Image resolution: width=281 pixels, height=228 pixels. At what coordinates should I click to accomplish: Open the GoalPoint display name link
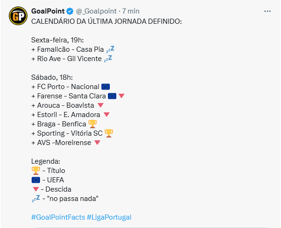pyautogui.click(x=48, y=11)
